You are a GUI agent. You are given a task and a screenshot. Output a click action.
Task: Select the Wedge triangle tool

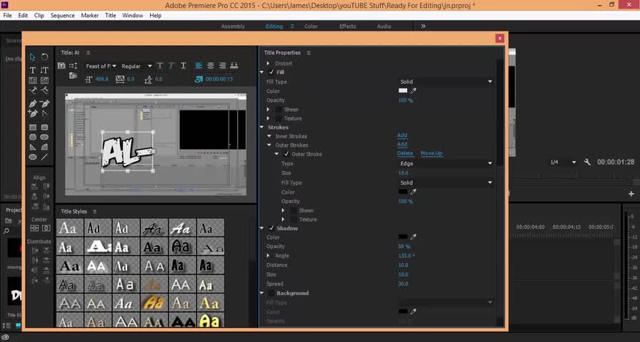[33, 147]
